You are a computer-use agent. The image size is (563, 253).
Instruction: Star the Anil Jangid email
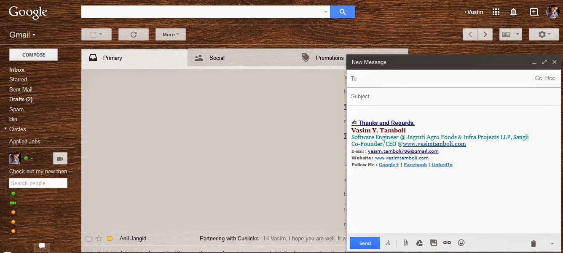pyautogui.click(x=99, y=239)
